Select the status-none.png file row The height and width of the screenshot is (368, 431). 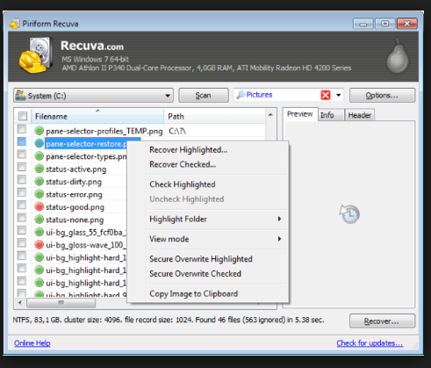tap(75, 220)
